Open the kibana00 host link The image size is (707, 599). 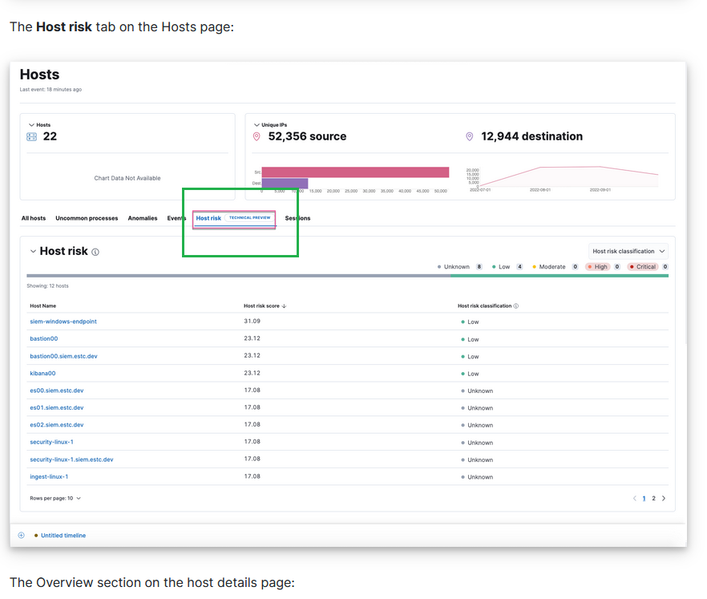click(42, 374)
